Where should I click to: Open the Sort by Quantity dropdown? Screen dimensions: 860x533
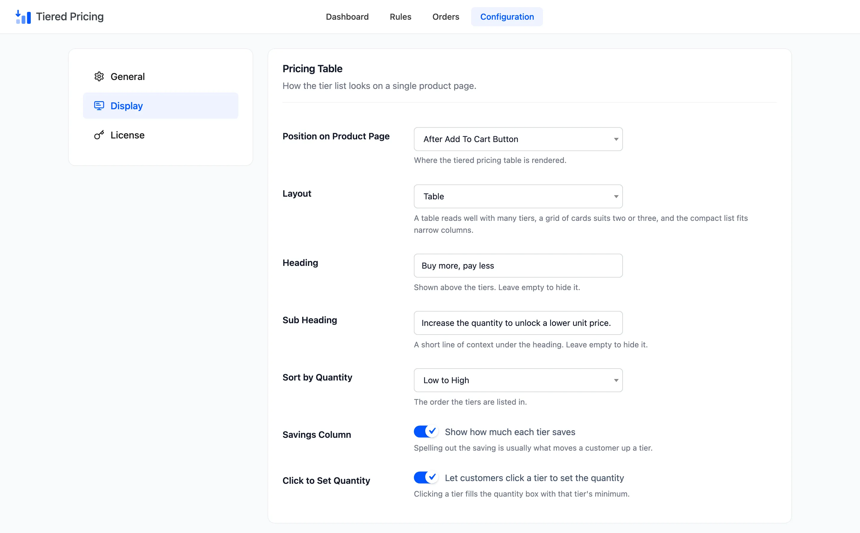(518, 381)
